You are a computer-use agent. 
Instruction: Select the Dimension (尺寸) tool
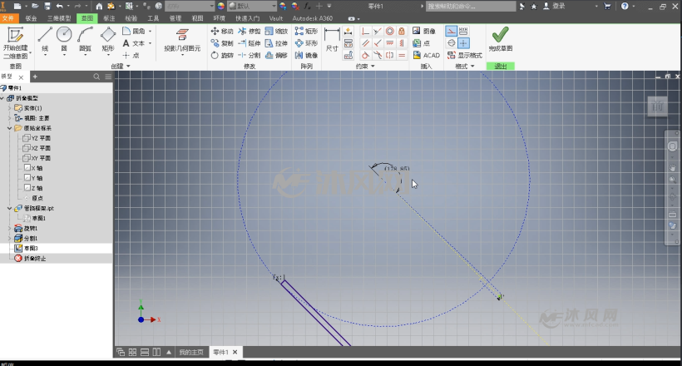click(x=332, y=40)
